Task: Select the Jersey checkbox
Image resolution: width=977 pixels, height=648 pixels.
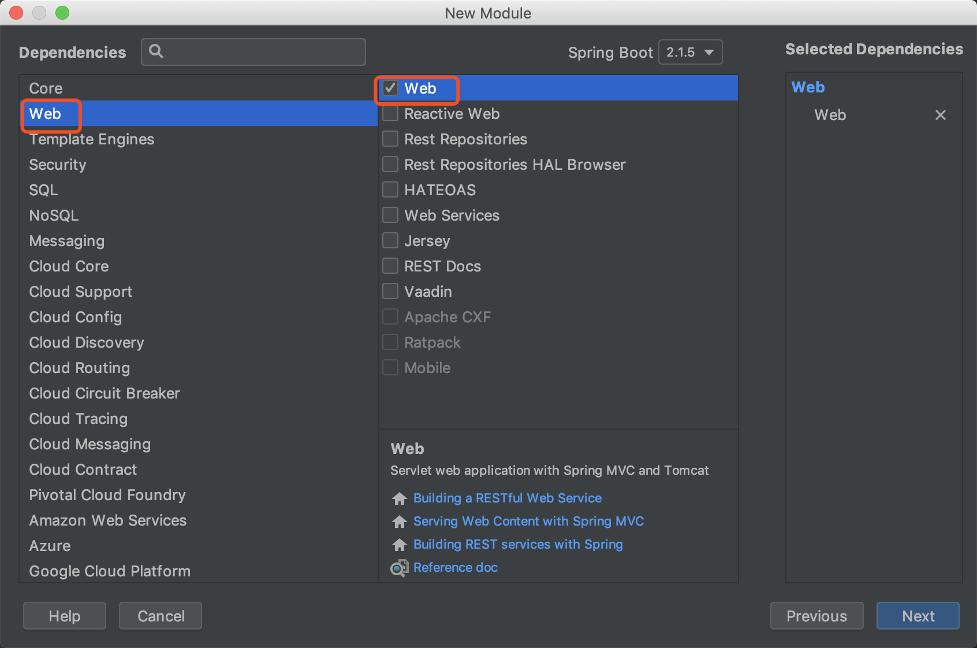Action: [390, 241]
